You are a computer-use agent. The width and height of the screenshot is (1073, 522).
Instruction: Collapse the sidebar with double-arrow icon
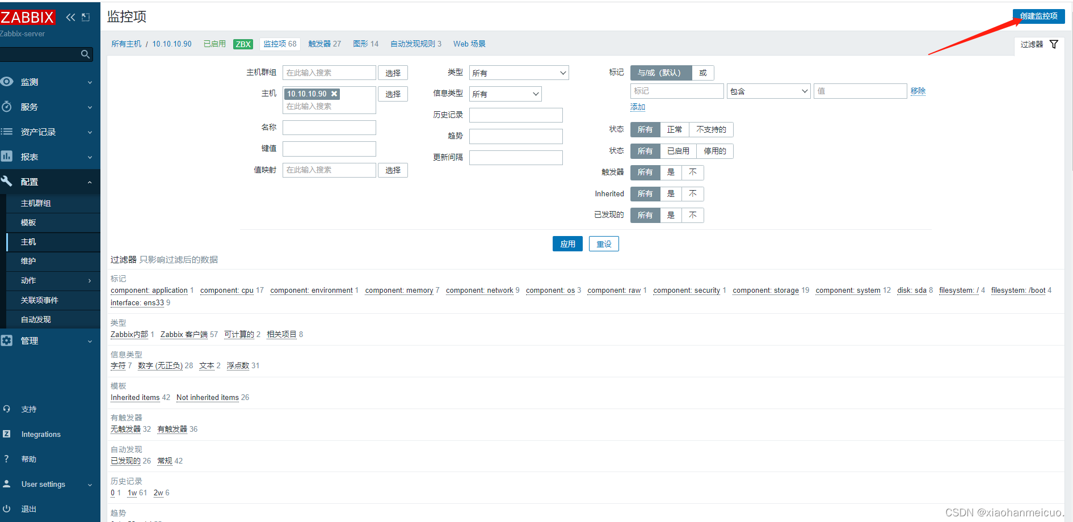click(70, 17)
